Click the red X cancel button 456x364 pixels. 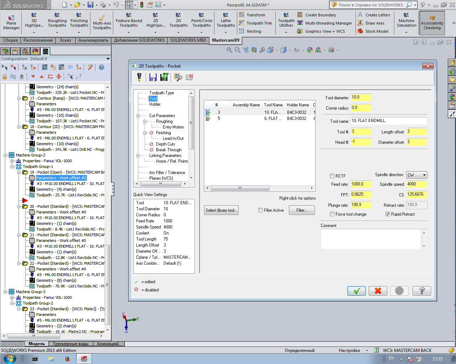click(378, 291)
